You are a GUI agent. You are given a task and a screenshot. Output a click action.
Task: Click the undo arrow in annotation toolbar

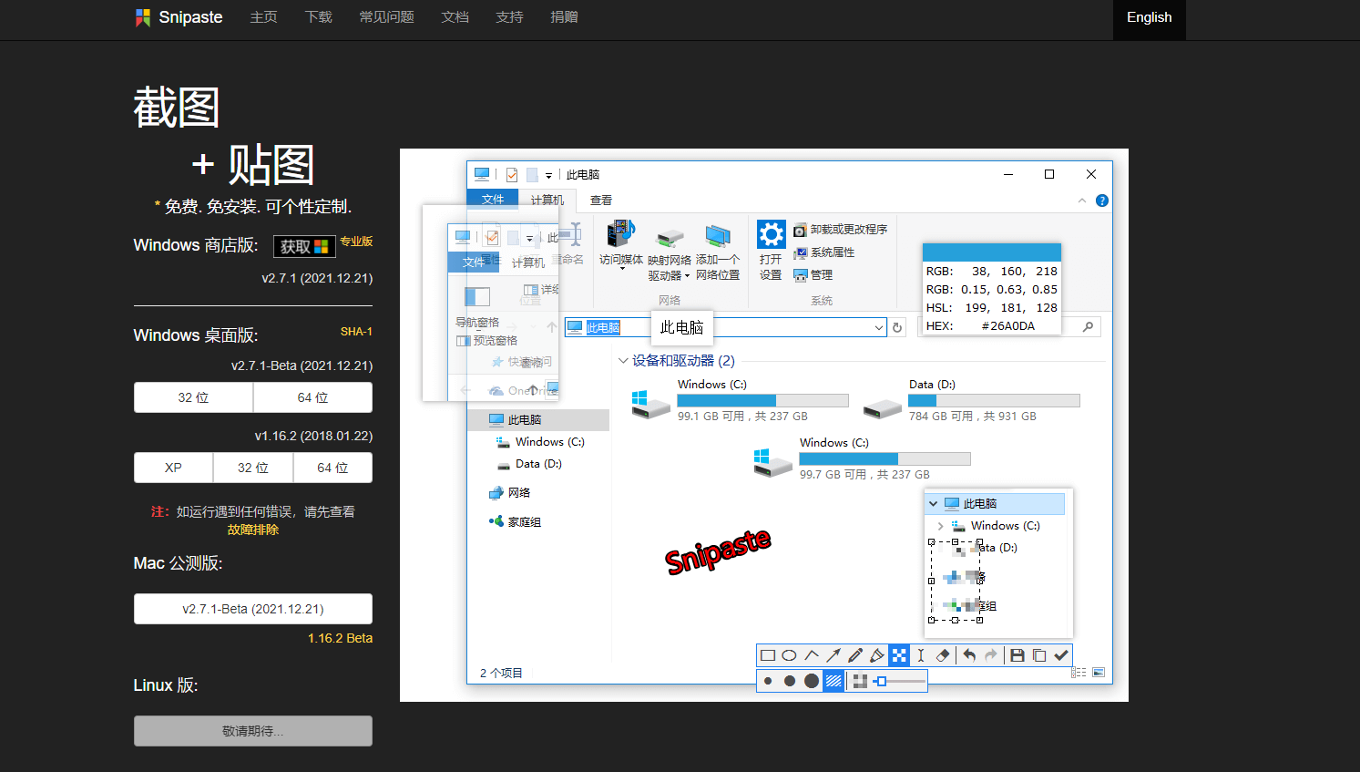[969, 655]
